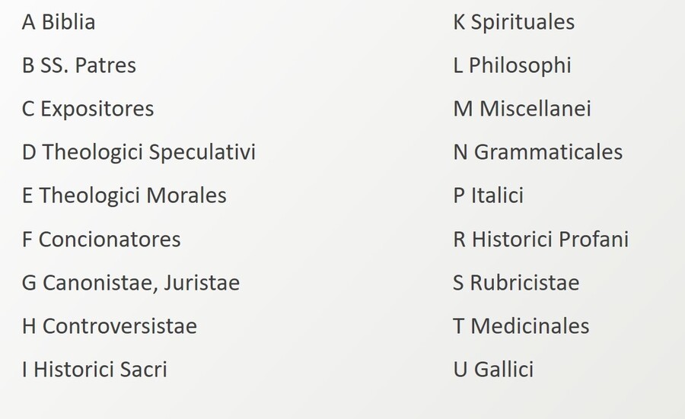This screenshot has width=685, height=419.
Task: Click the word 'Canonistae' in row G
Action: (91, 283)
